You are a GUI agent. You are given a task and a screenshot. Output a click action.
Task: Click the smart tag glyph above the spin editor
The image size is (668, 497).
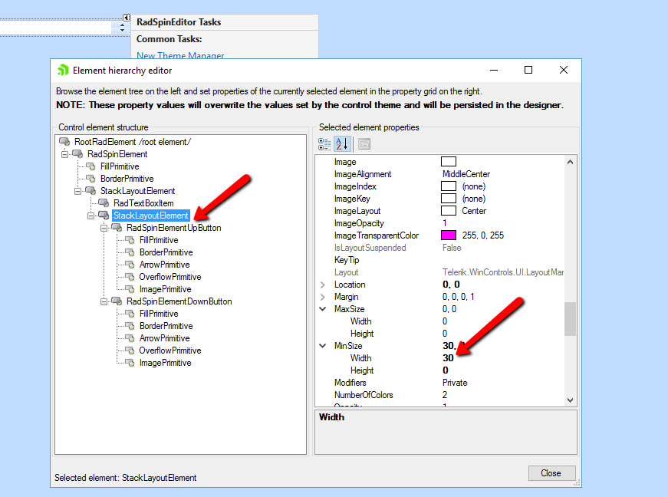127,18
